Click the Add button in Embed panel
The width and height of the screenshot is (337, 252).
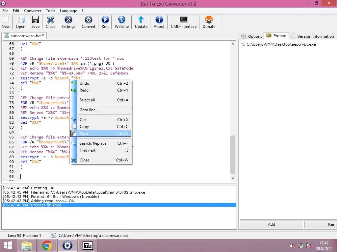pyautogui.click(x=271, y=224)
